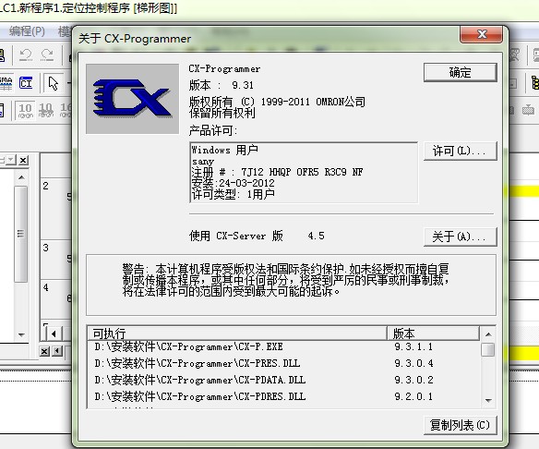The height and width of the screenshot is (449, 539).
Task: Click the product license information box
Action: (x=304, y=172)
